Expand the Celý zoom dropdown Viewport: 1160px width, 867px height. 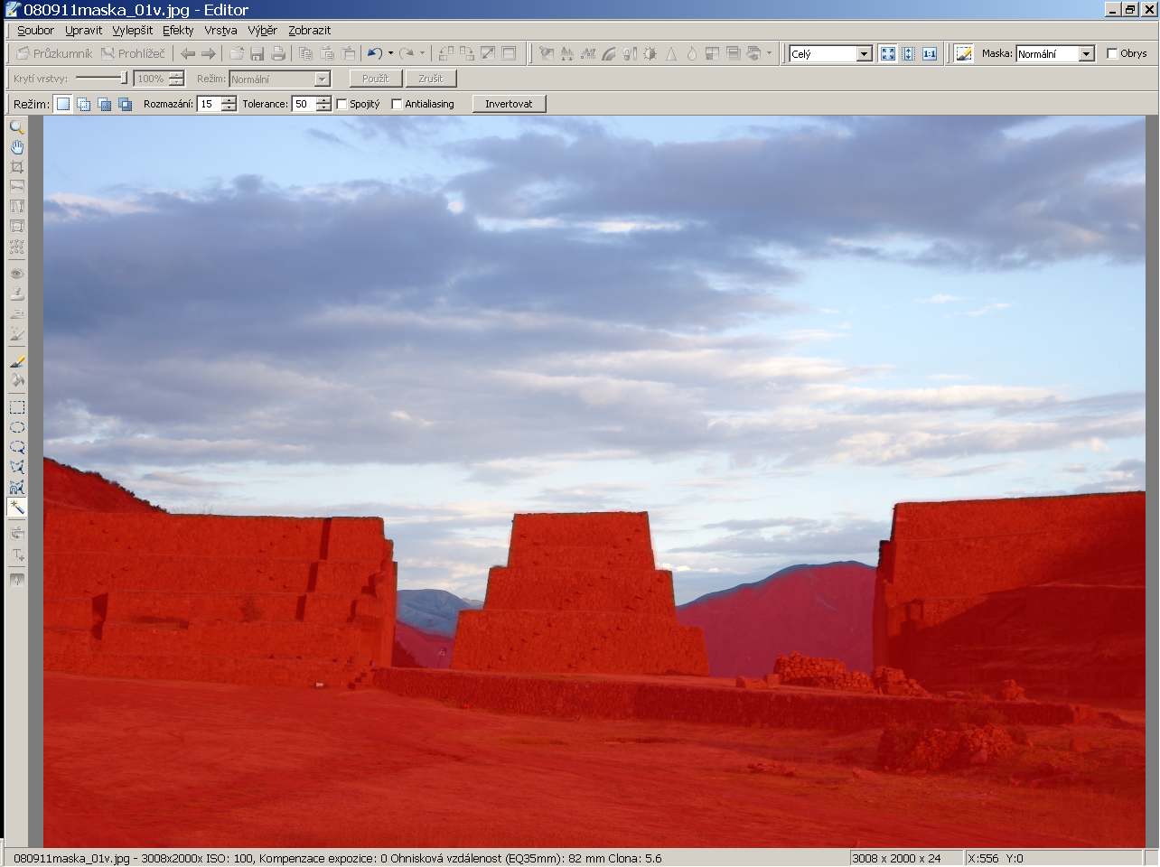[864, 54]
